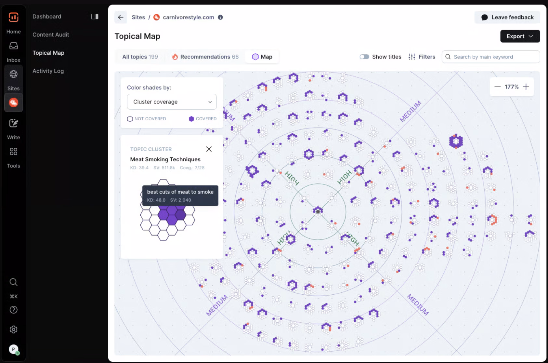Open the help question mark icon
Image resolution: width=548 pixels, height=363 pixels.
click(x=13, y=310)
